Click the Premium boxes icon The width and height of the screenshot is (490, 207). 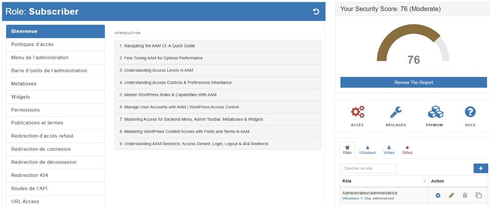435,112
